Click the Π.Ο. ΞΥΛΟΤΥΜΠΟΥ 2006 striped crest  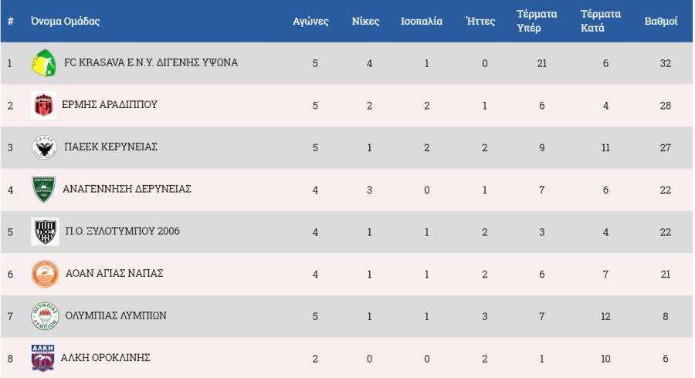coord(43,231)
